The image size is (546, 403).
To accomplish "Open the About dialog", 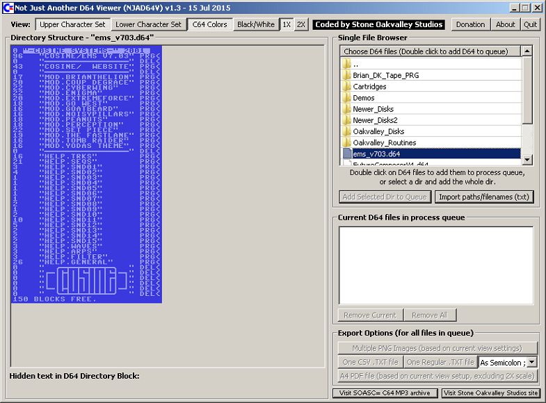I will pyautogui.click(x=506, y=24).
